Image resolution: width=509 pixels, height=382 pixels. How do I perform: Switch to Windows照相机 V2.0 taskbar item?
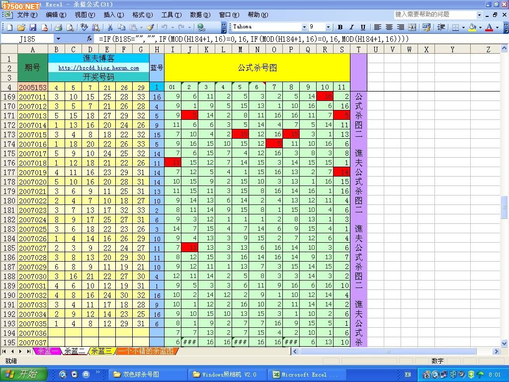coord(227,375)
